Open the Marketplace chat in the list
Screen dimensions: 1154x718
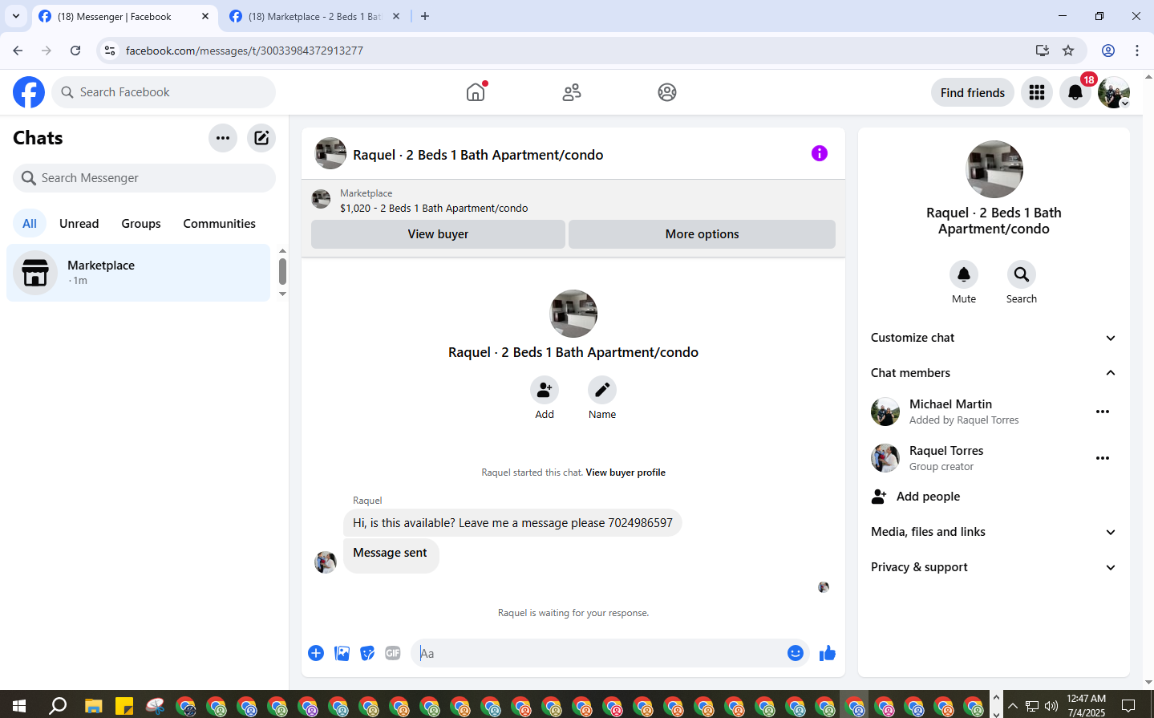click(139, 273)
